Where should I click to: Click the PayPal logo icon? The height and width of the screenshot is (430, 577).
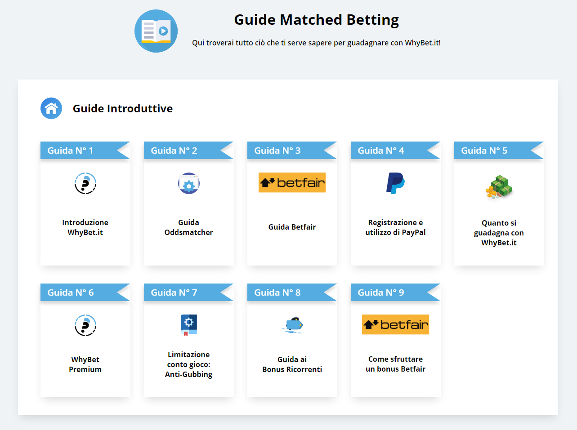tap(396, 183)
